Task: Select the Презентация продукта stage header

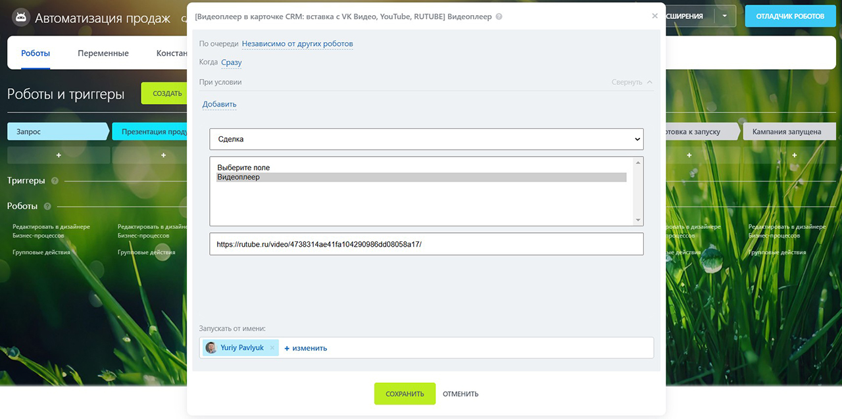Action: tap(151, 132)
